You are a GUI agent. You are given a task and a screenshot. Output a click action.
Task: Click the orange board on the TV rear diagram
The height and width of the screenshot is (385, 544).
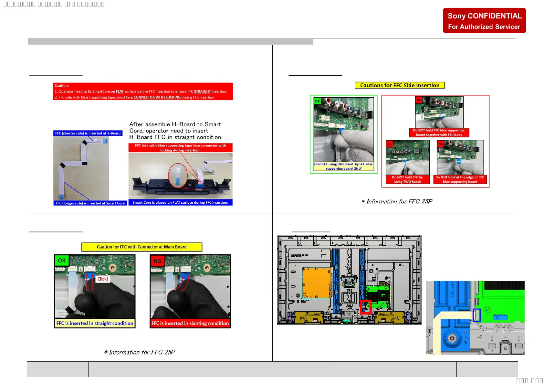[x=316, y=283]
